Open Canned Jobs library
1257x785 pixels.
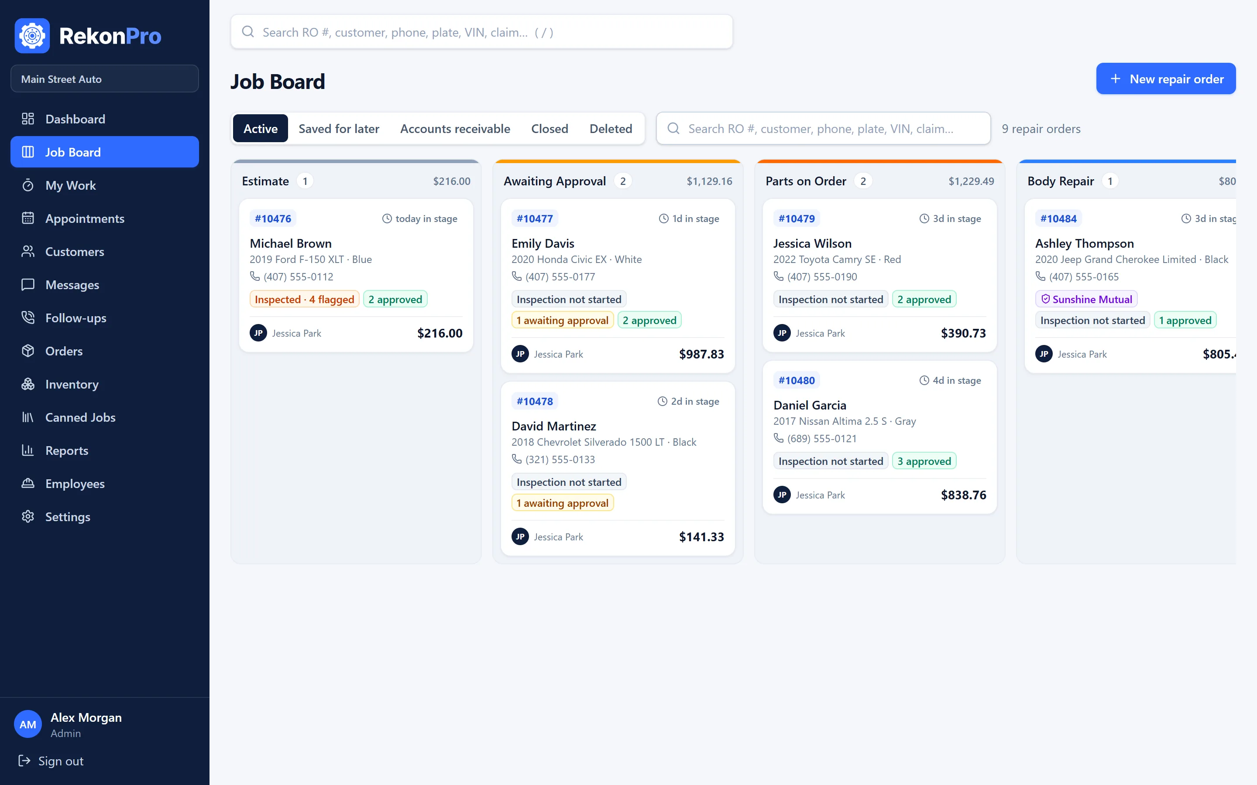click(x=104, y=417)
